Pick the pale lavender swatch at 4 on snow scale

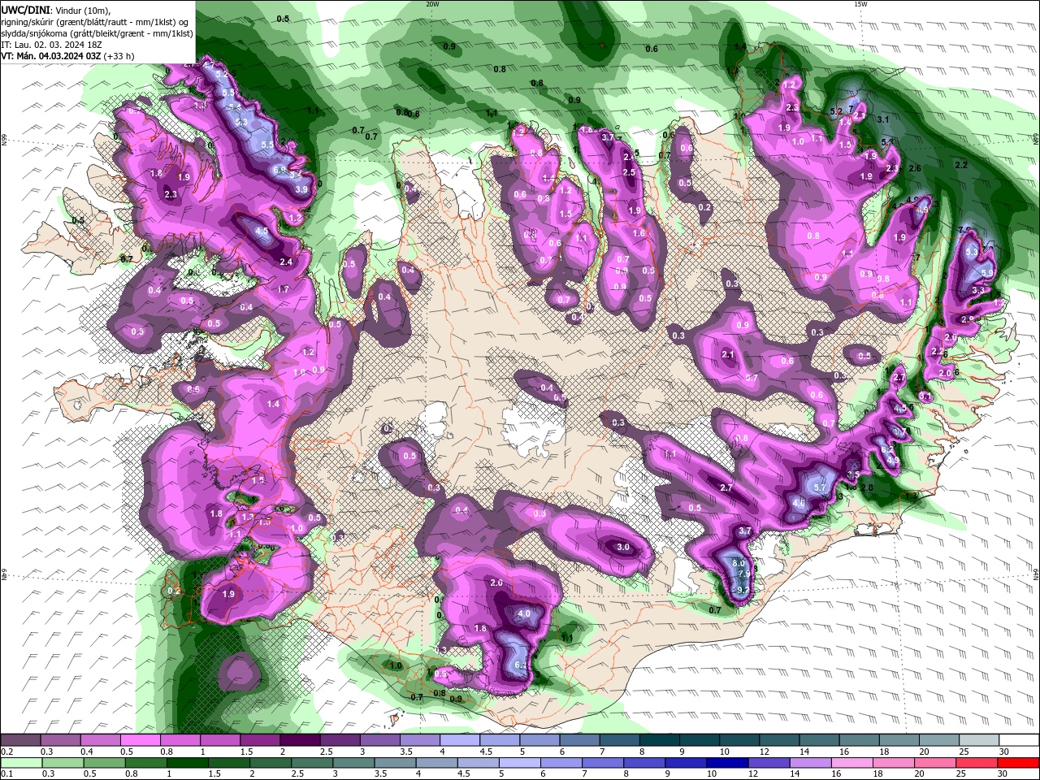point(461,740)
